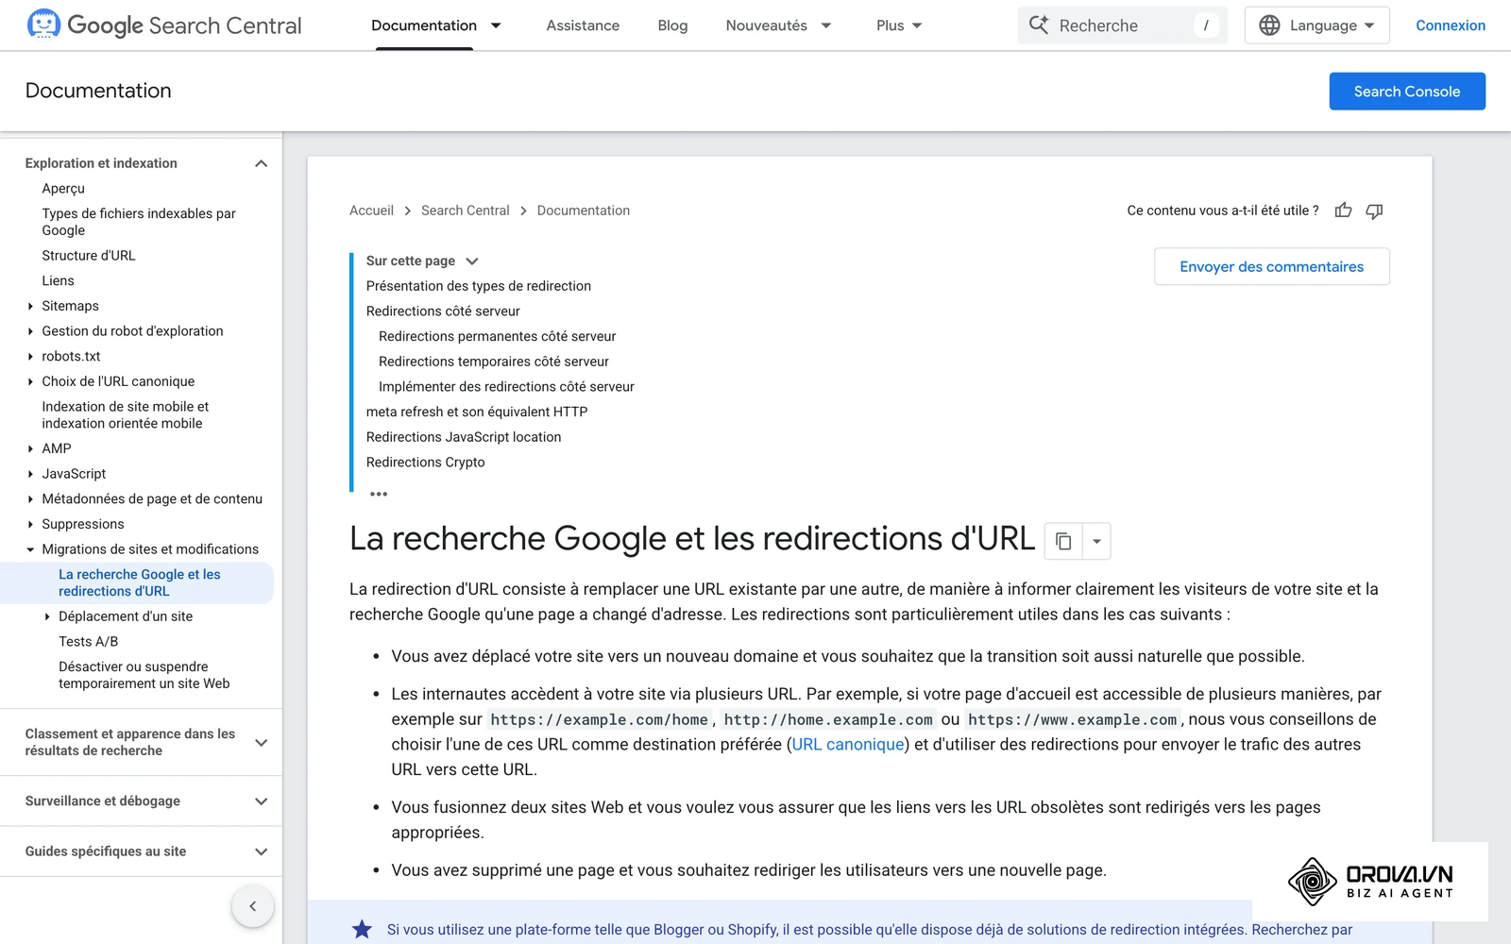Go to Accueil in the breadcrumb
1511x944 pixels.
coord(371,211)
